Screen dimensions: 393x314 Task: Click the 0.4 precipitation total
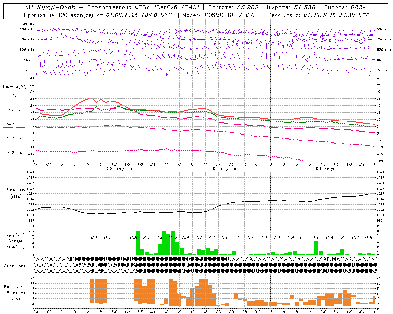[356, 238]
